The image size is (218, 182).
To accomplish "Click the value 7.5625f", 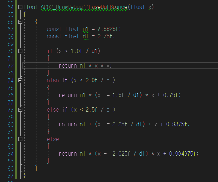I will coord(108,29).
